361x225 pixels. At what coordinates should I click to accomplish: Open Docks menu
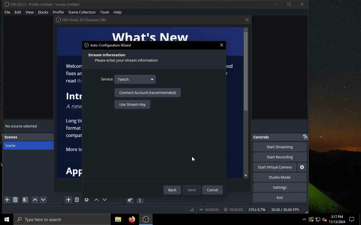click(x=43, y=12)
